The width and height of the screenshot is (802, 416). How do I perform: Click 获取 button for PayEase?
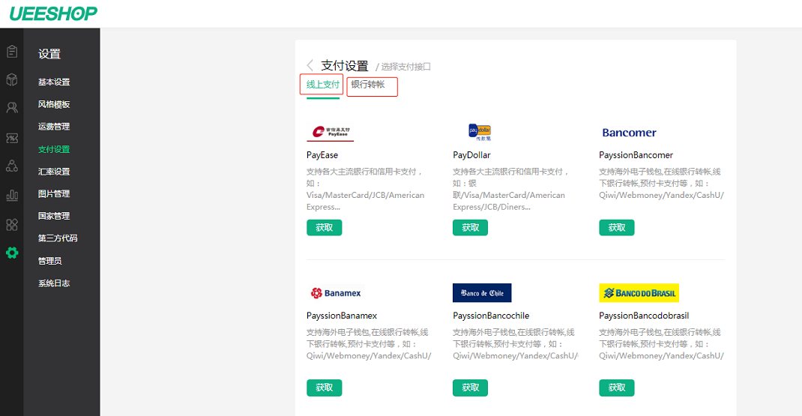click(x=325, y=228)
